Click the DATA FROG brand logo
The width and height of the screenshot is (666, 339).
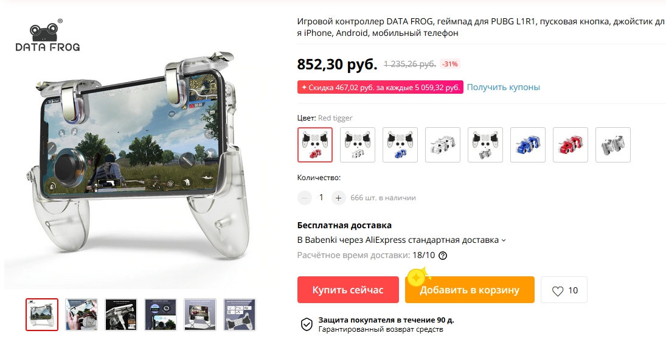pyautogui.click(x=47, y=36)
